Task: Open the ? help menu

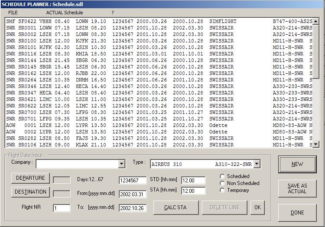Action: click(113, 13)
